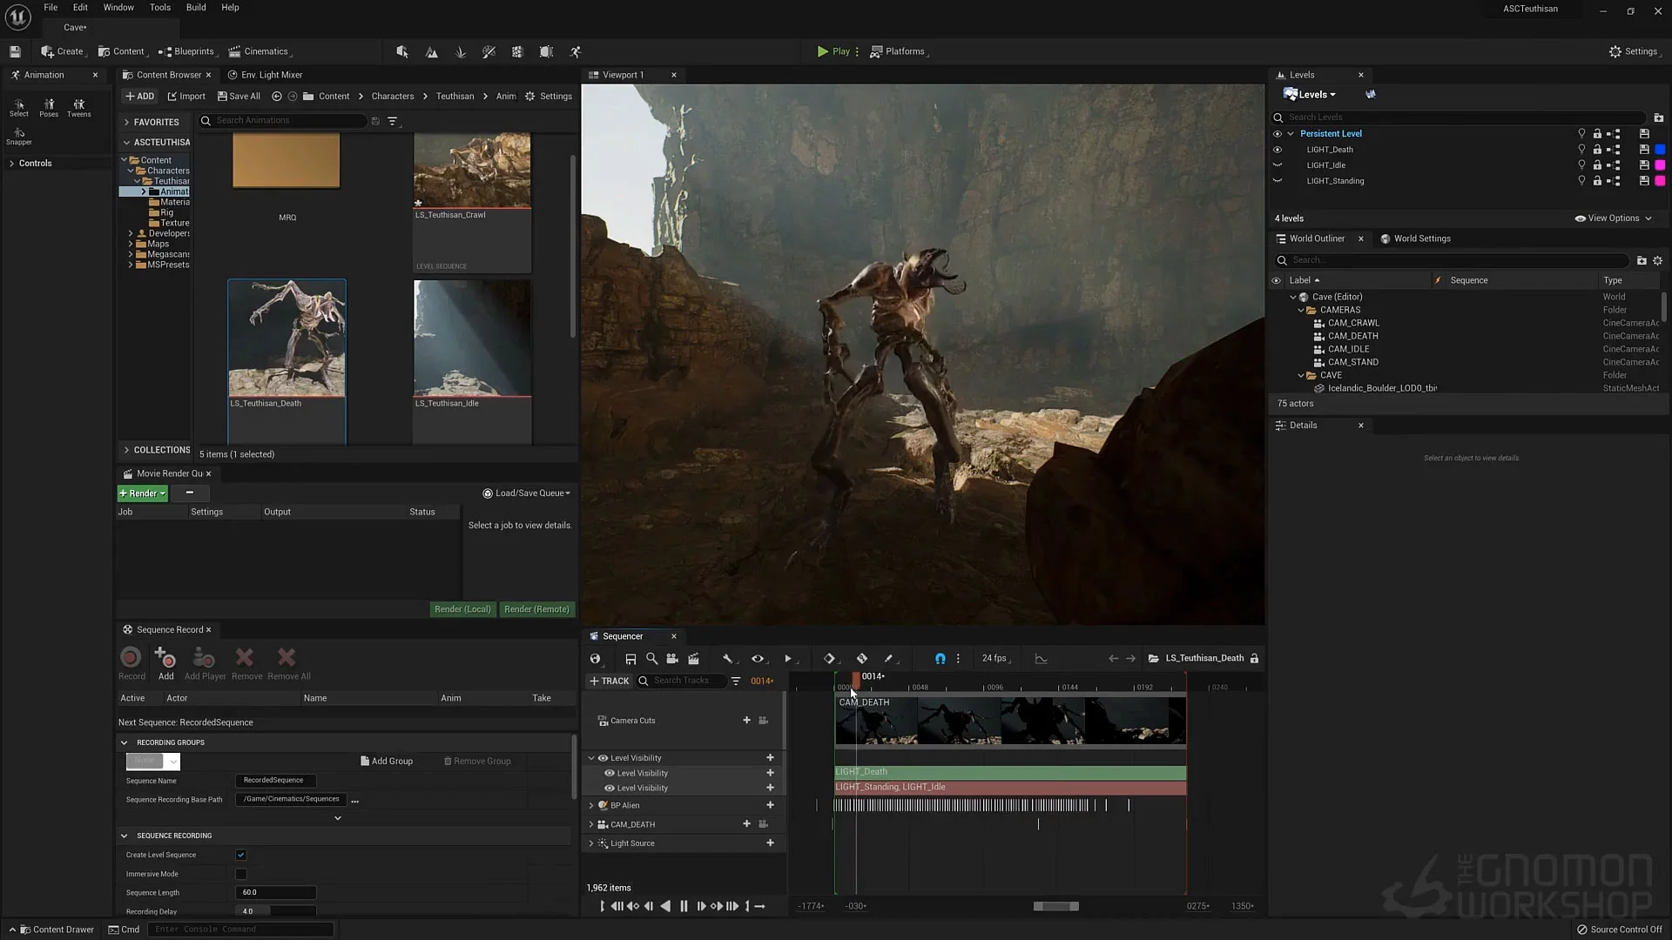Open Load/Save Queue dropdown
The width and height of the screenshot is (1672, 940).
527,493
